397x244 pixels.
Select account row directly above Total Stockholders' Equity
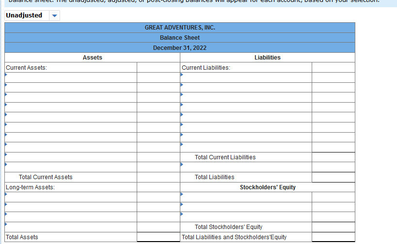coord(246,217)
